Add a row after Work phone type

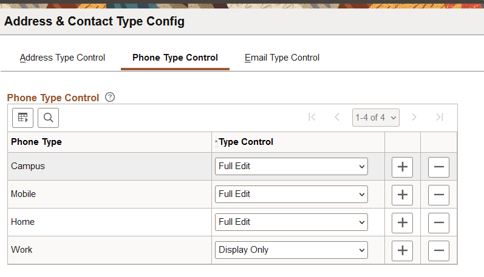click(x=402, y=250)
